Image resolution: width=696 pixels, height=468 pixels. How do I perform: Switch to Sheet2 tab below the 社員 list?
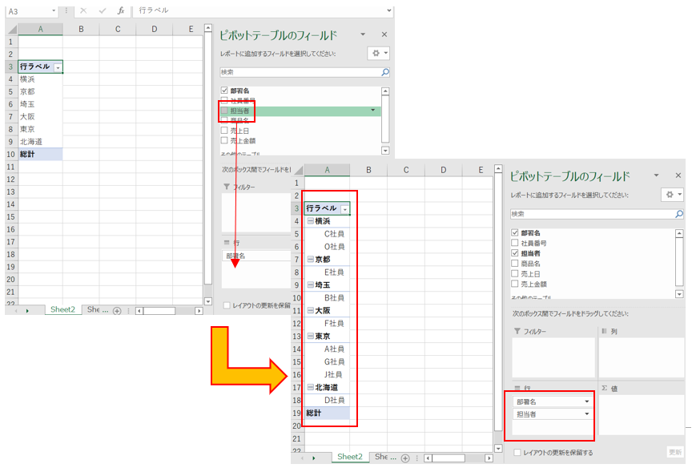tap(349, 457)
